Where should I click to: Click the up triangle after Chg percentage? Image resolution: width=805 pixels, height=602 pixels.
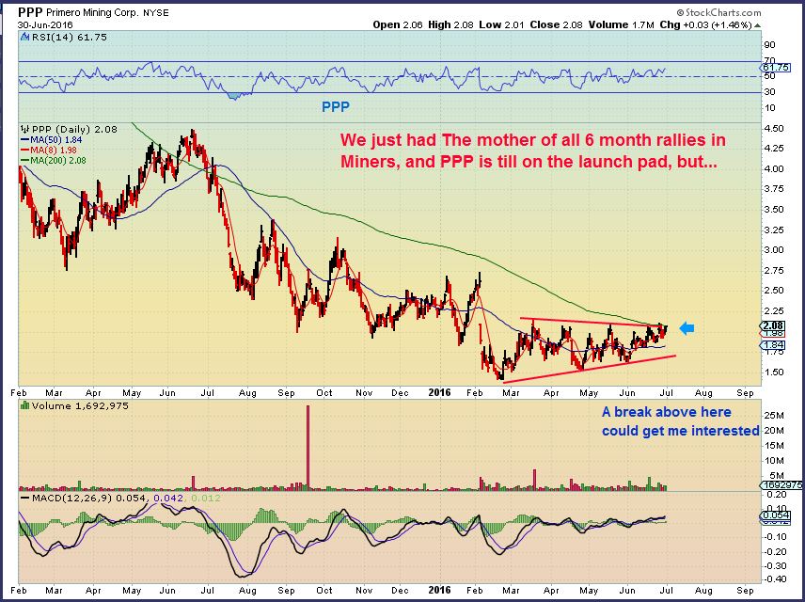click(758, 25)
